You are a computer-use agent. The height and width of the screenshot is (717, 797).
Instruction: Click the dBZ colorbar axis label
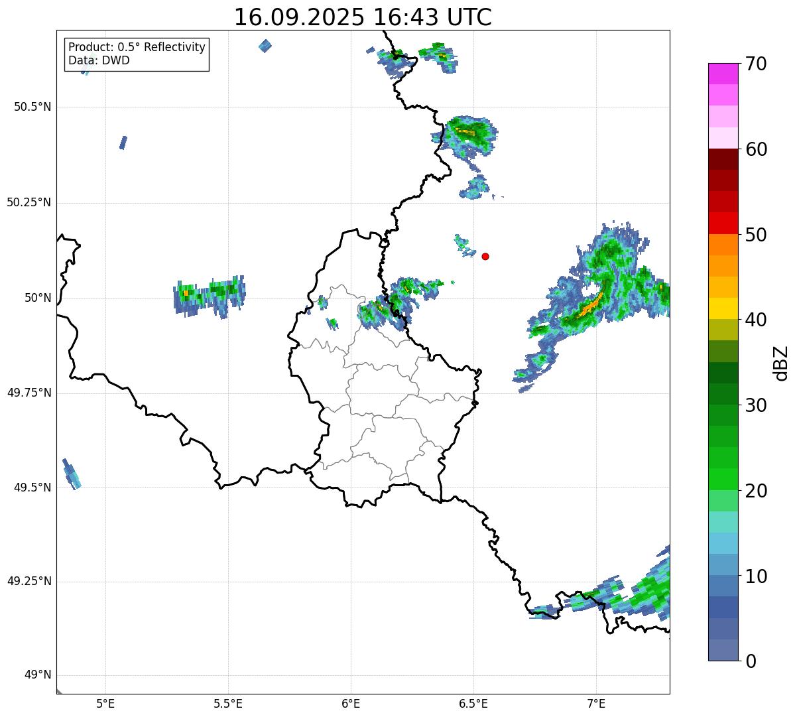(781, 362)
